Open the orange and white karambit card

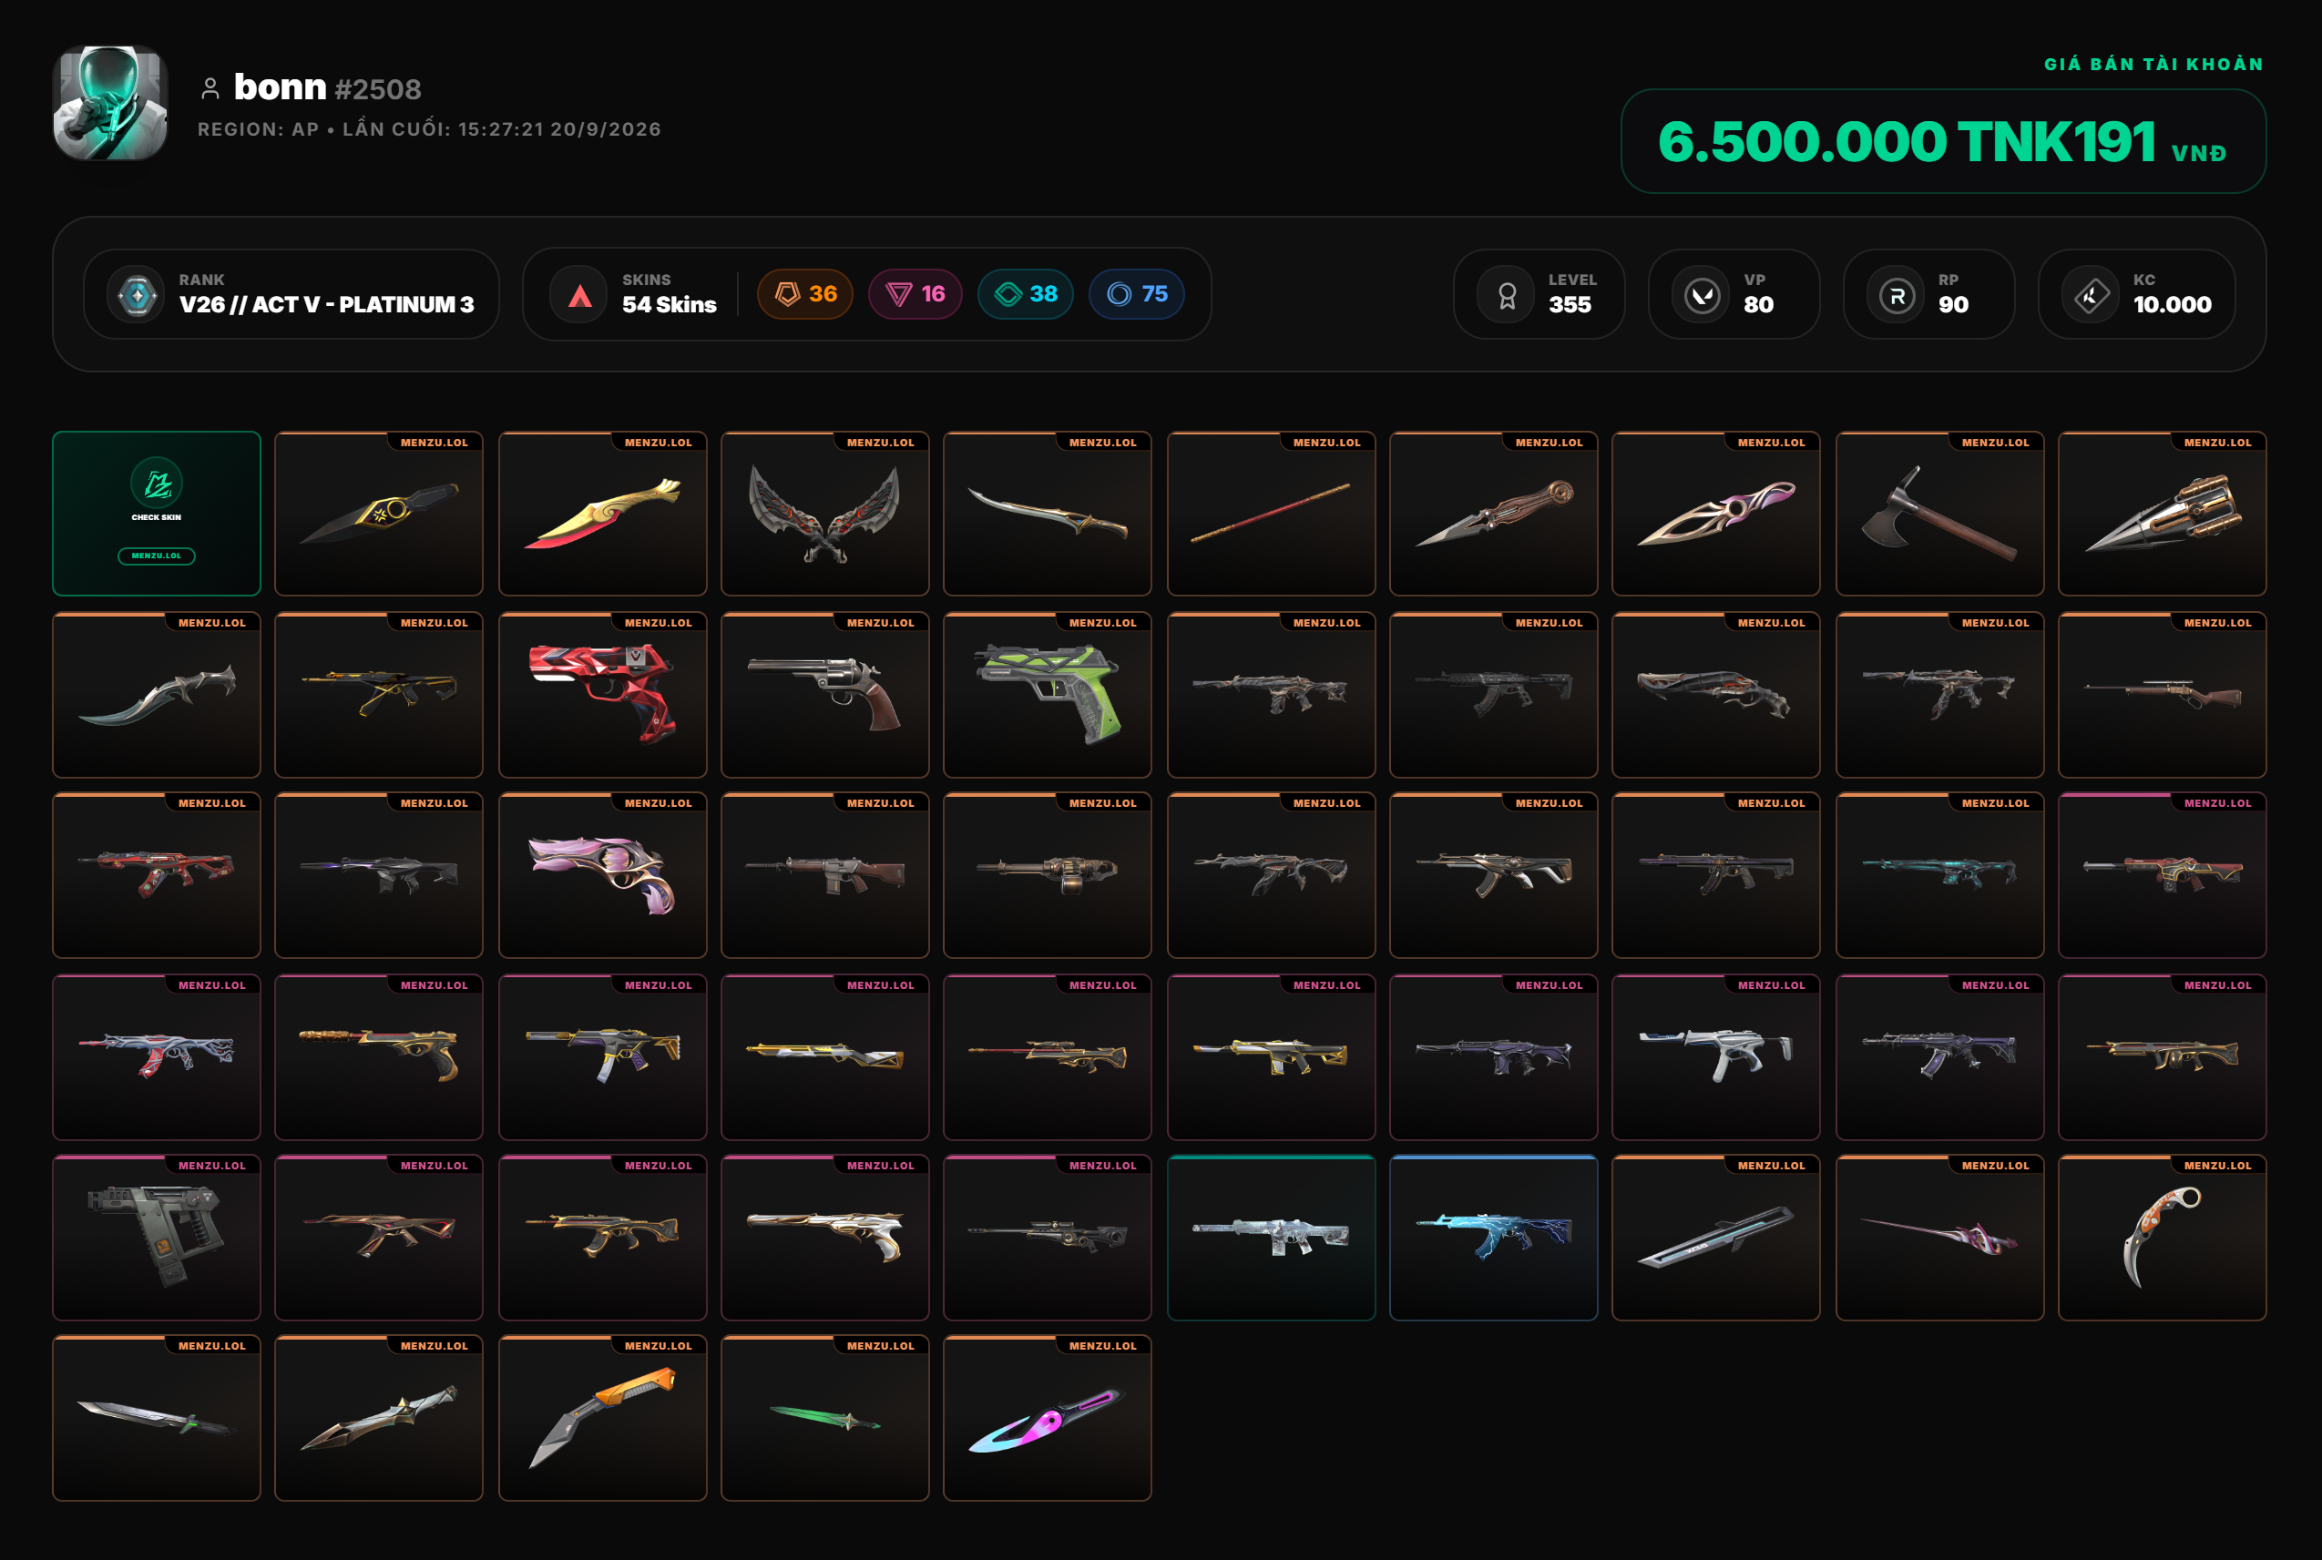(2162, 1237)
